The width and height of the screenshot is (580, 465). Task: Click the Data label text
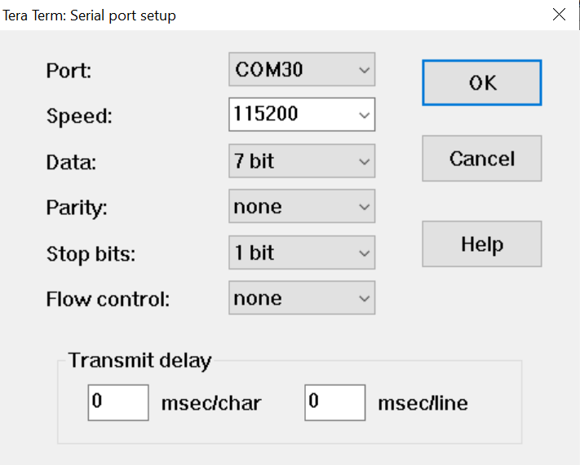pyautogui.click(x=71, y=162)
